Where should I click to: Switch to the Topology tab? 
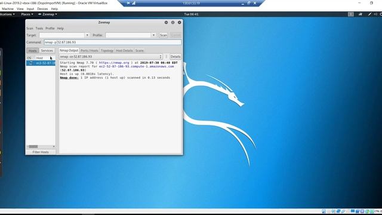pyautogui.click(x=107, y=50)
